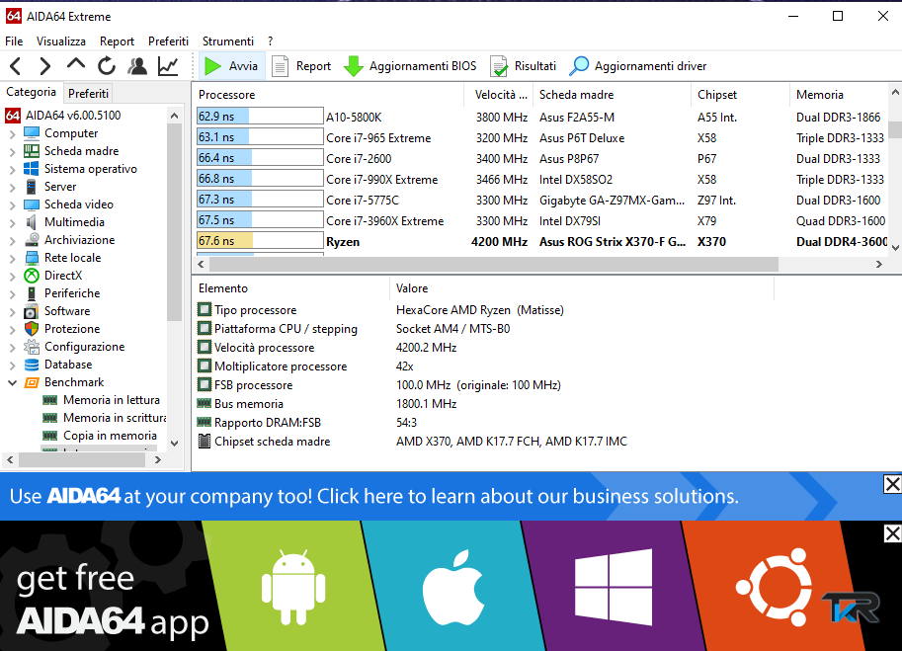The width and height of the screenshot is (902, 651).
Task: Click the Sistema operativo Windows logo icon
Action: point(31,169)
